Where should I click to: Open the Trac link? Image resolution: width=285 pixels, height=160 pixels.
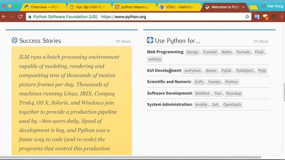[218, 93]
